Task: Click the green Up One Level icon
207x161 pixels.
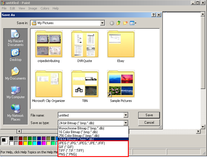Action: click(x=118, y=23)
